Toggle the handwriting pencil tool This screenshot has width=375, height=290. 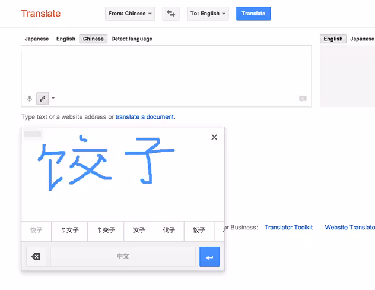pos(42,99)
